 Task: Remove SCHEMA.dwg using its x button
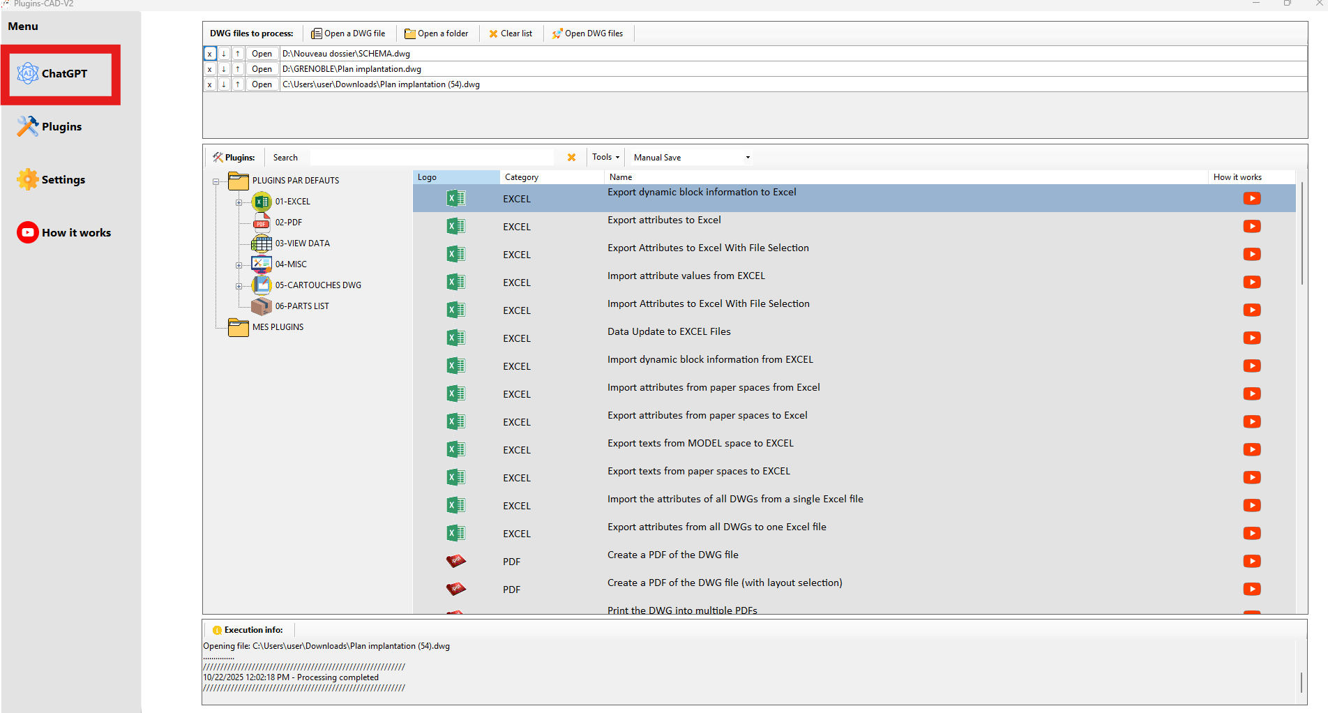(x=210, y=54)
